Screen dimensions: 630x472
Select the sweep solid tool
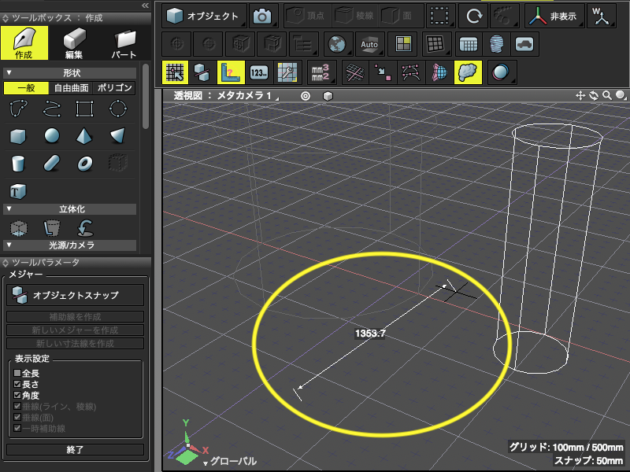coord(52,228)
